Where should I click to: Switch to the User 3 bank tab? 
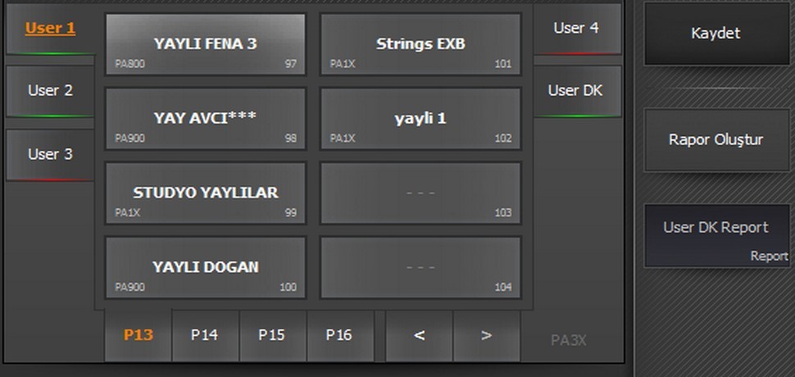click(x=50, y=154)
